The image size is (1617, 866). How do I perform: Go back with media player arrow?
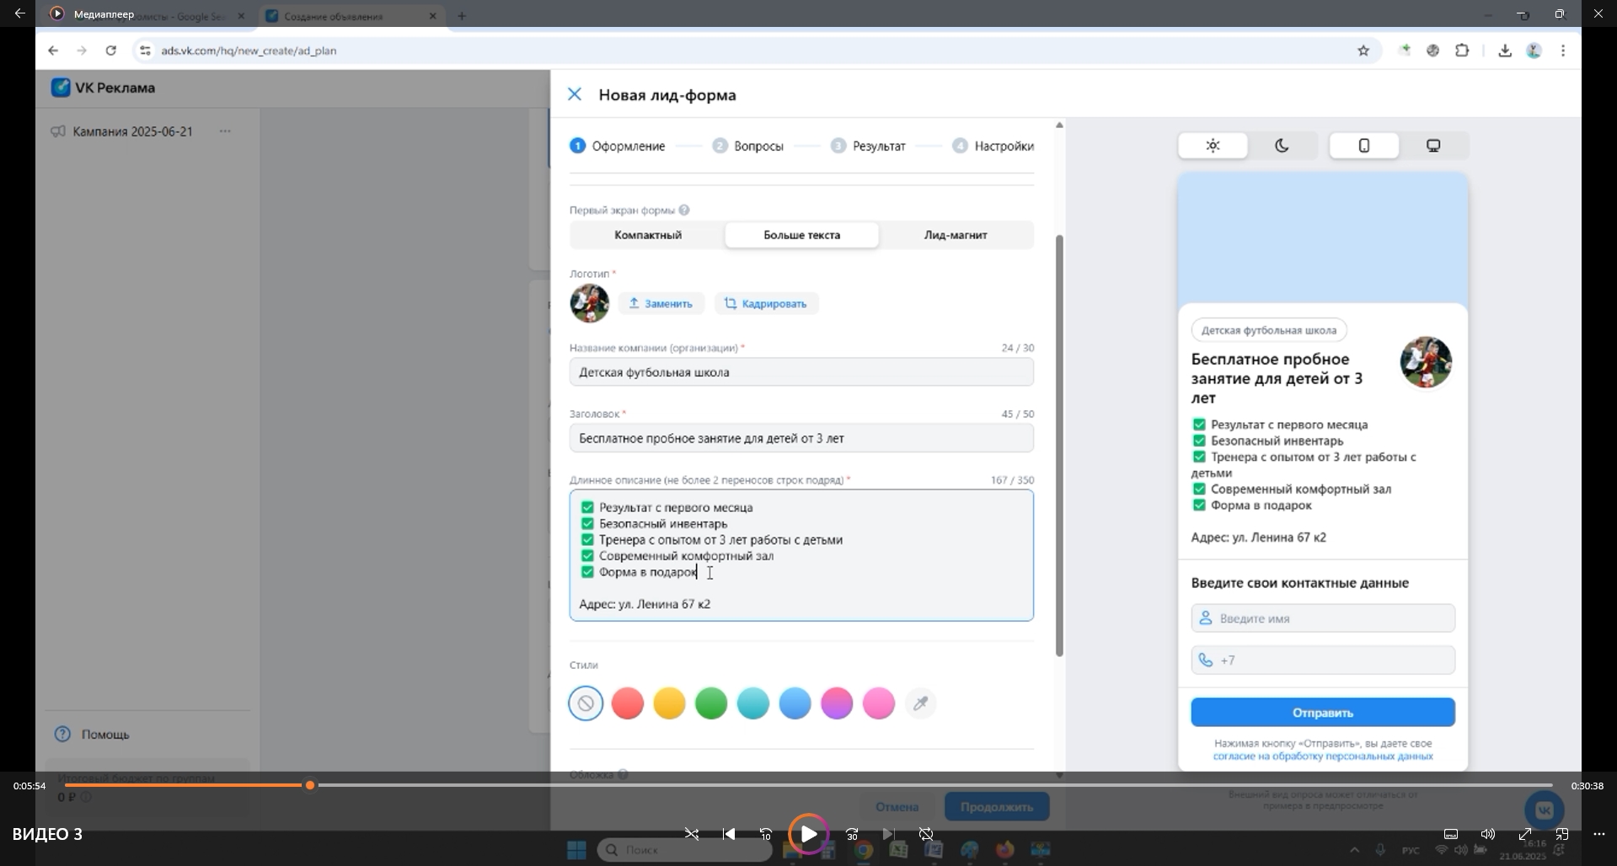click(19, 13)
